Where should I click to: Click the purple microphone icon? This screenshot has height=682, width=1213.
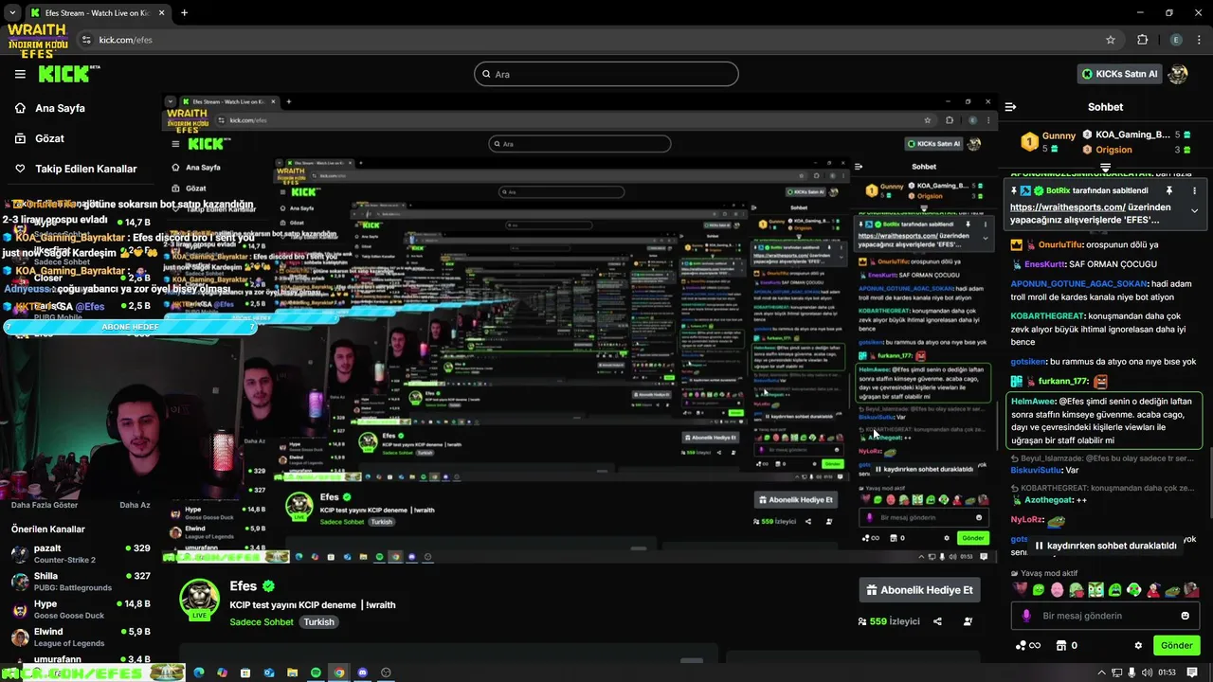click(1025, 616)
